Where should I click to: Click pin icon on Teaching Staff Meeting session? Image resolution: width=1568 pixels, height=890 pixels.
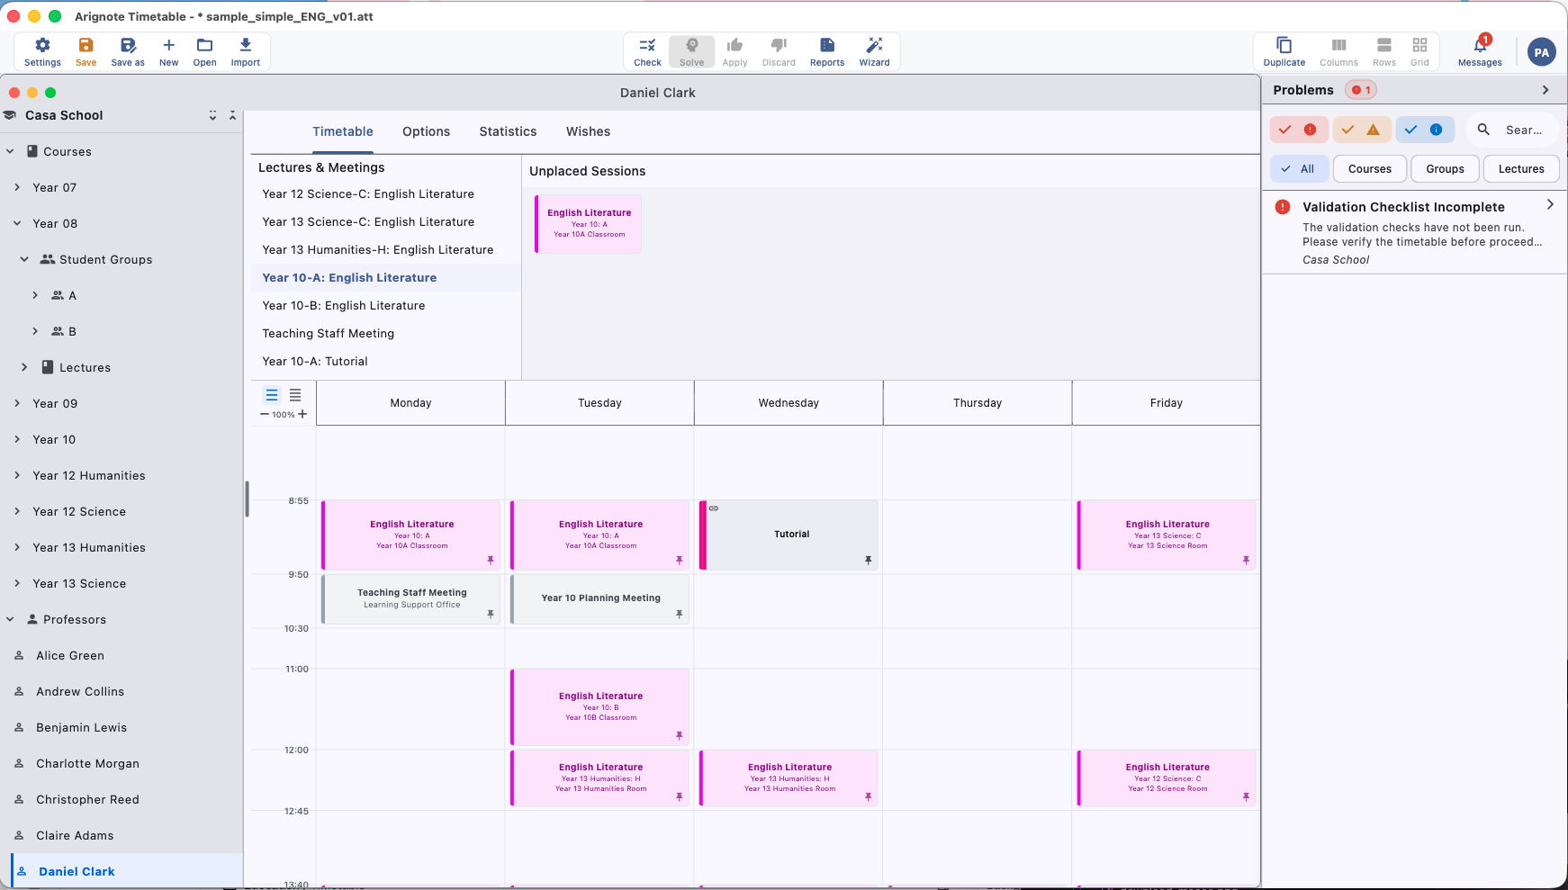pyautogui.click(x=491, y=614)
